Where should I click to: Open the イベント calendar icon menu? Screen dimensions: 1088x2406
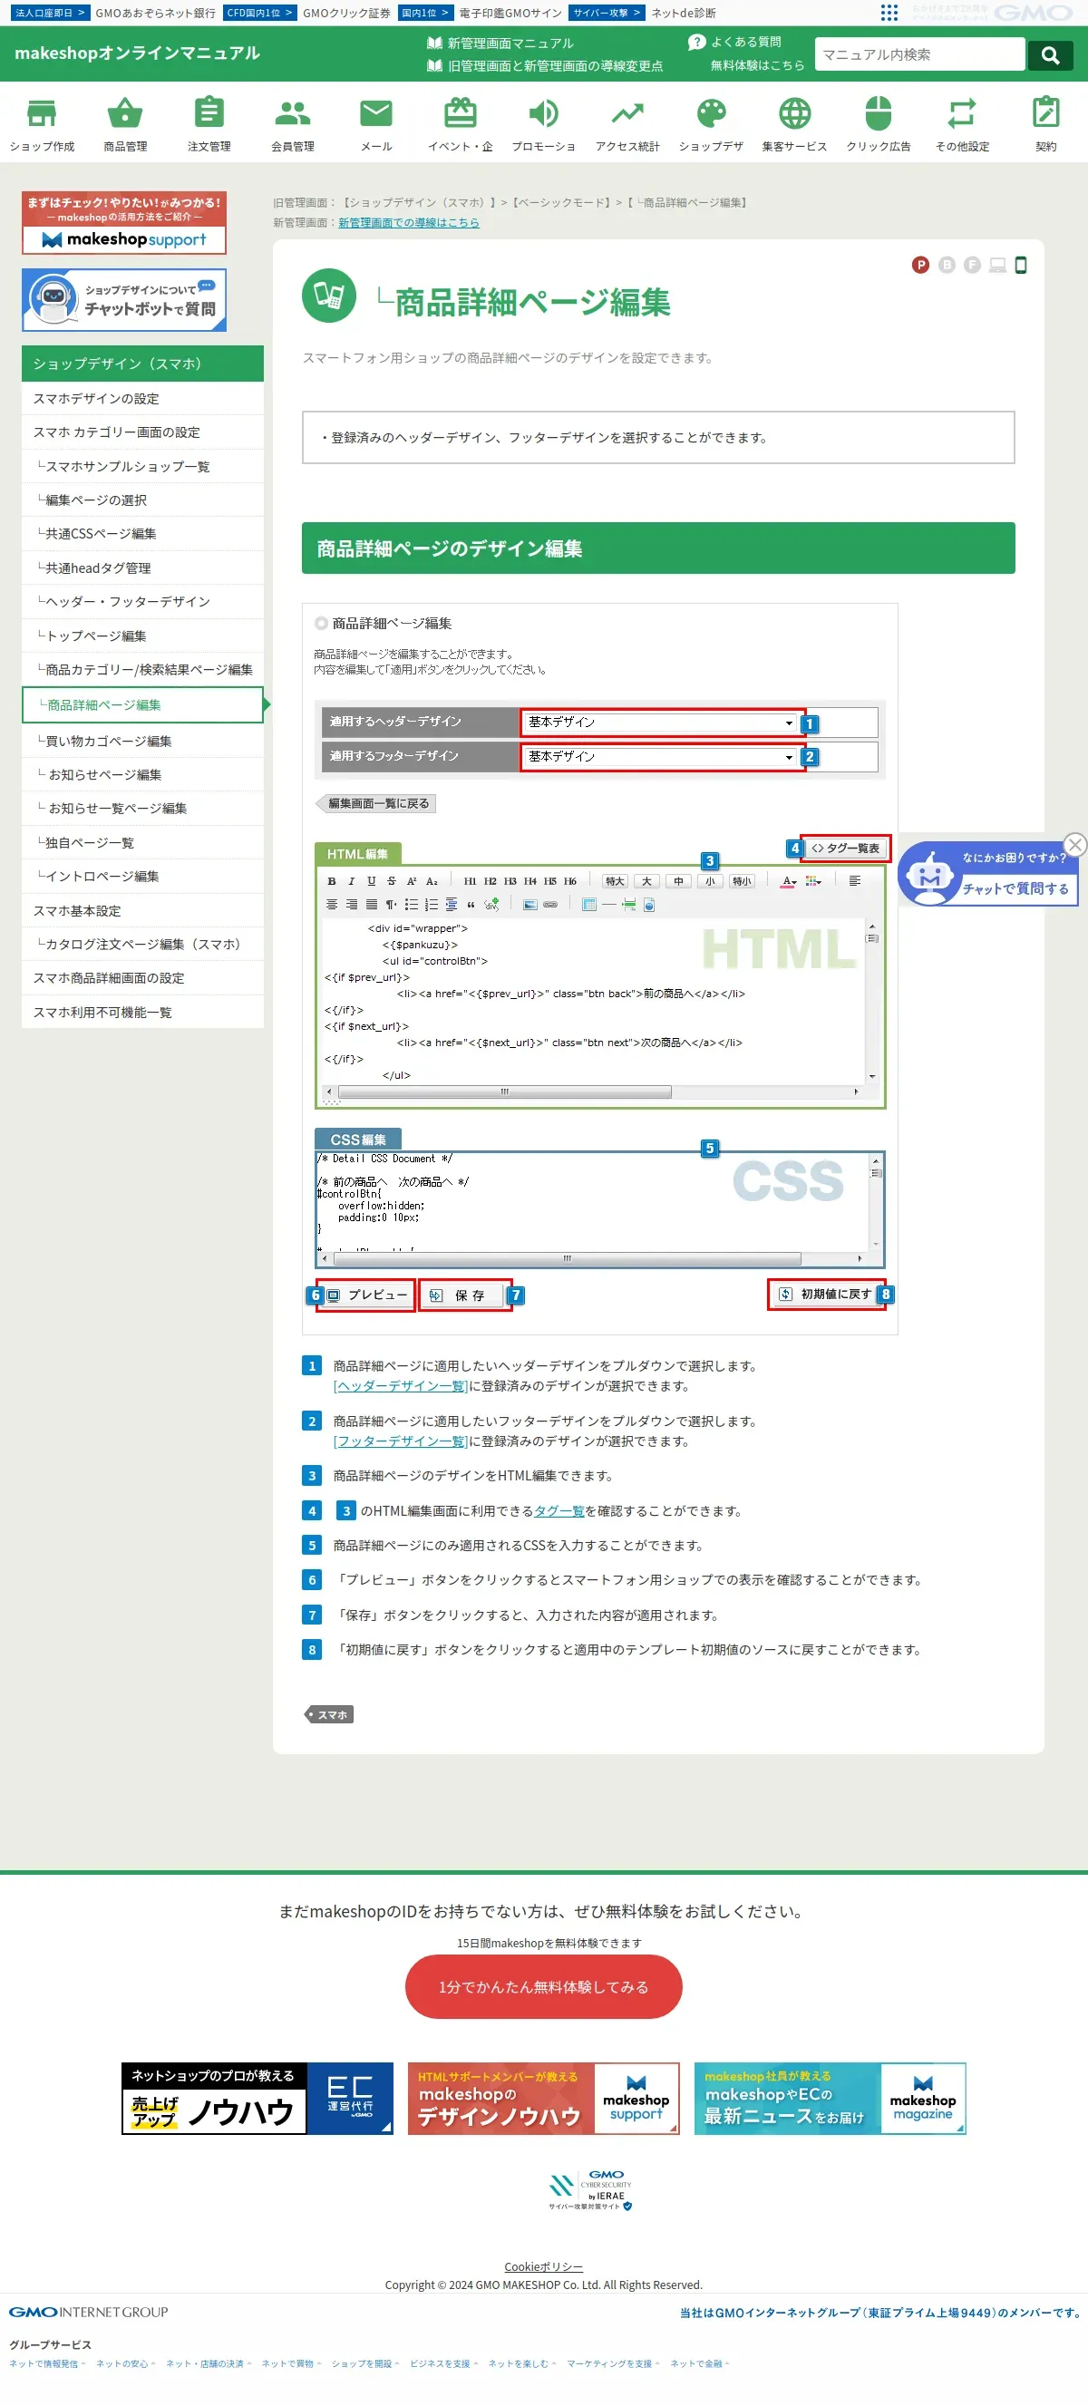[461, 123]
